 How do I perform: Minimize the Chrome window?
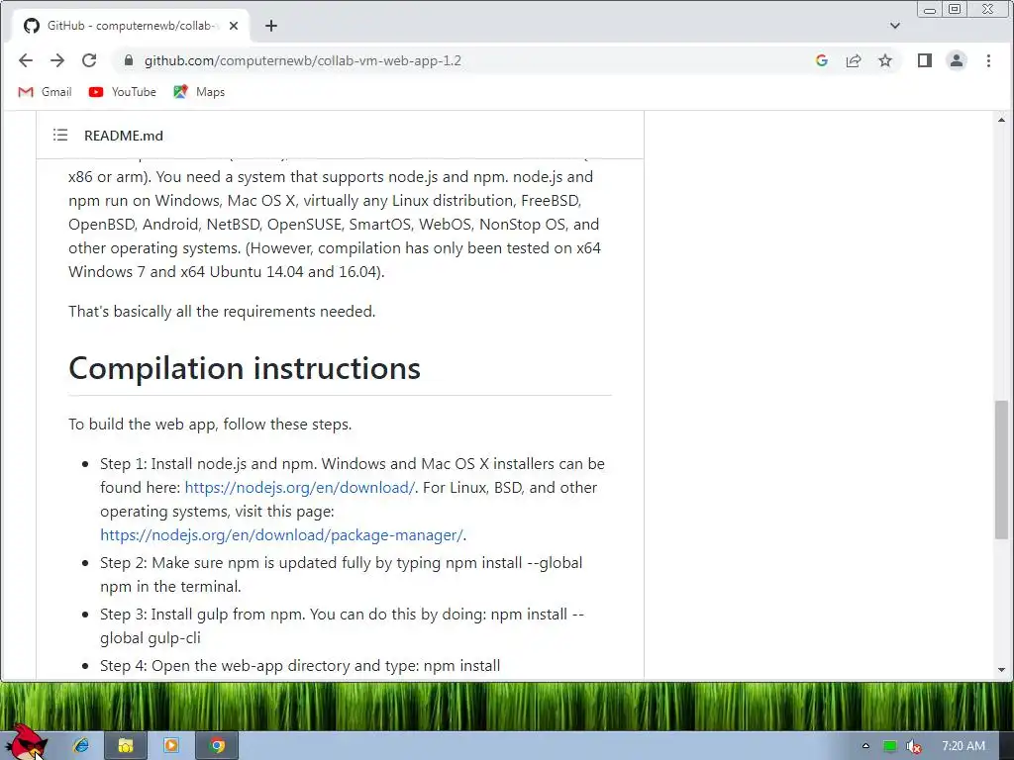click(x=929, y=9)
